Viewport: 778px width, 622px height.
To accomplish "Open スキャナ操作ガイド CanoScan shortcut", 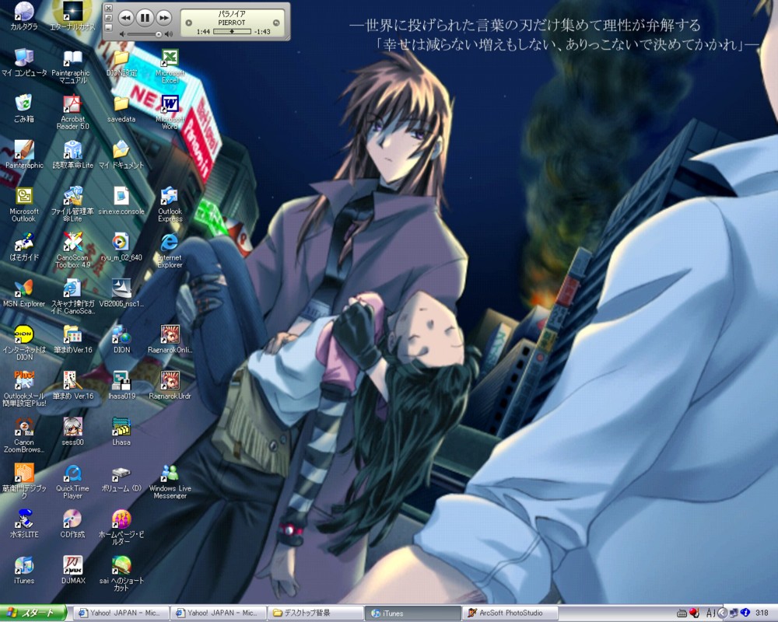I will pyautogui.click(x=72, y=297).
